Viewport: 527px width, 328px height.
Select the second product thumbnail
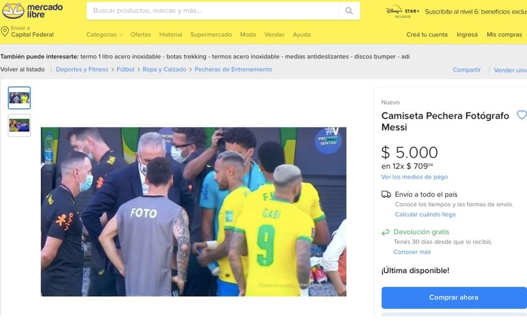click(x=19, y=125)
